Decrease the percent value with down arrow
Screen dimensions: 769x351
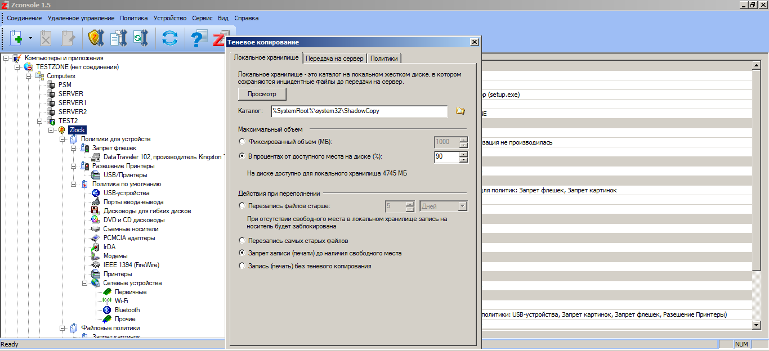click(x=463, y=160)
